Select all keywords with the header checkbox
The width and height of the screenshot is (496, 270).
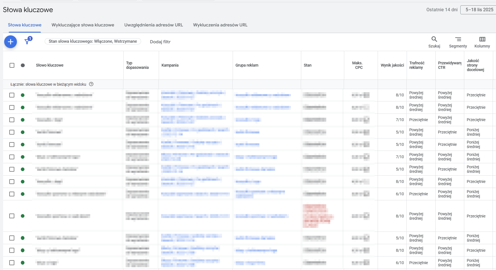point(12,65)
